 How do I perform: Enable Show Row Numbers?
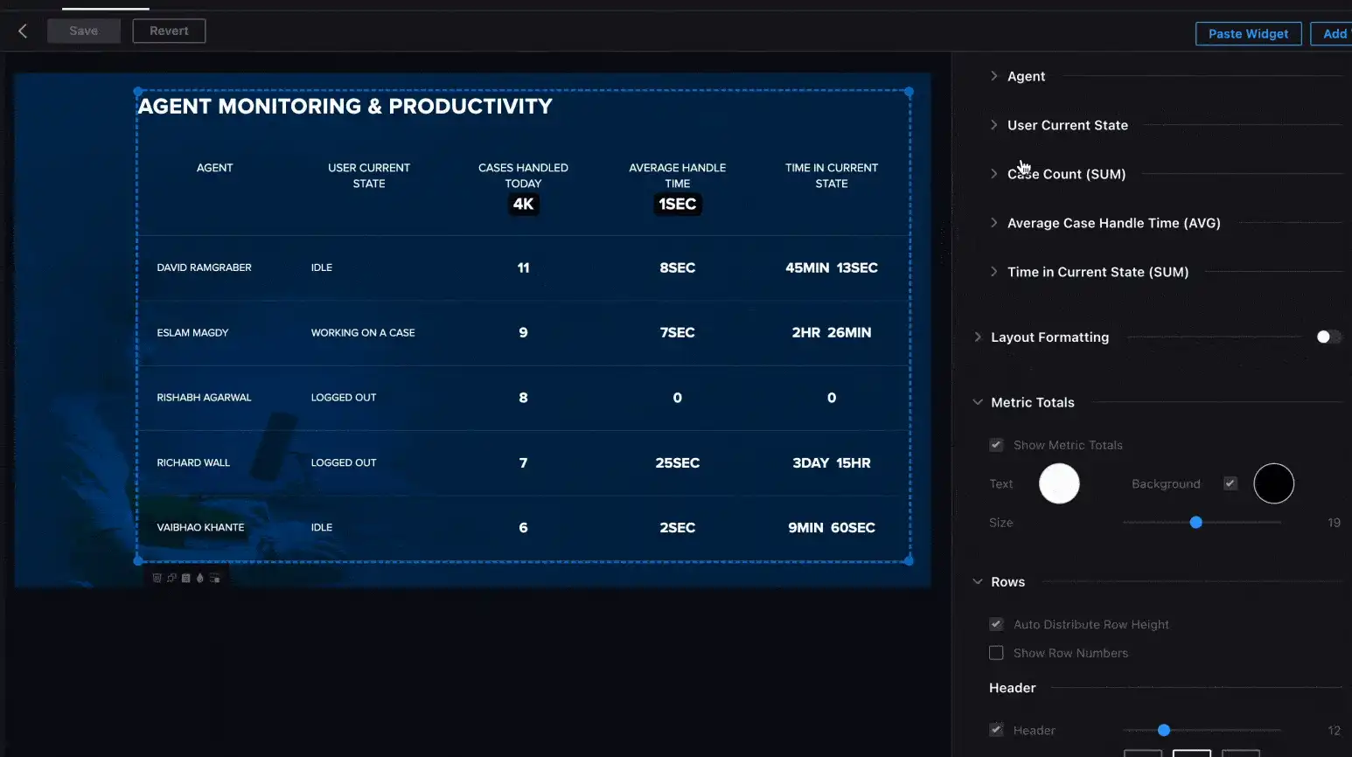pos(996,653)
